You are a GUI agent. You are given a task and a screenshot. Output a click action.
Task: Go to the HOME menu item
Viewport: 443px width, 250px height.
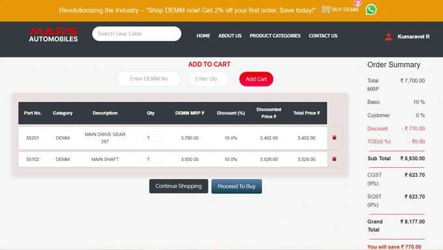(x=203, y=36)
